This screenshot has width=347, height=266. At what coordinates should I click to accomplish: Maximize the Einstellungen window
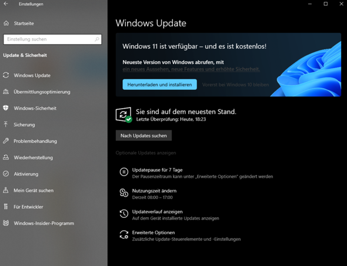pos(326,4)
